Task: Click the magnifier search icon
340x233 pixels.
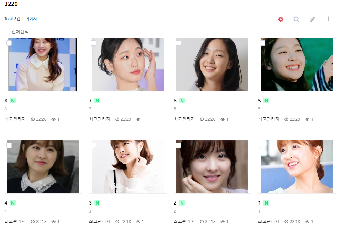Action: (x=297, y=20)
